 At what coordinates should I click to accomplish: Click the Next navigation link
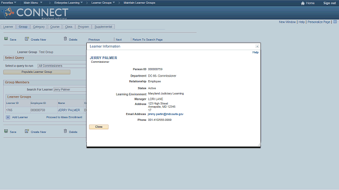coord(119,40)
